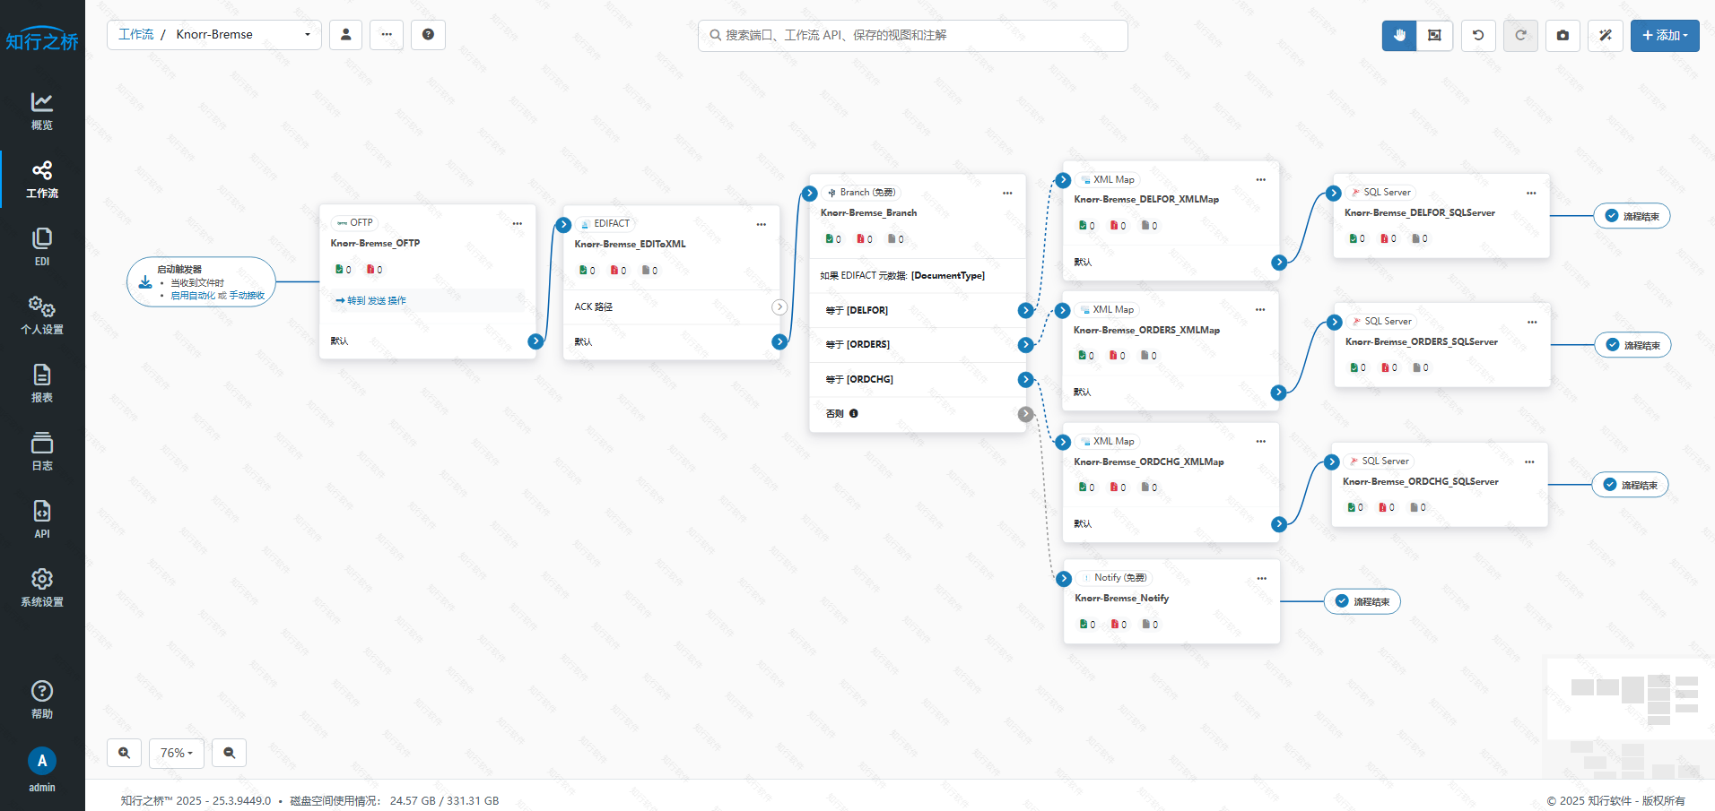Select the Knorr-Bremse_EDIToXML connector title
The image size is (1715, 811).
[x=630, y=245]
